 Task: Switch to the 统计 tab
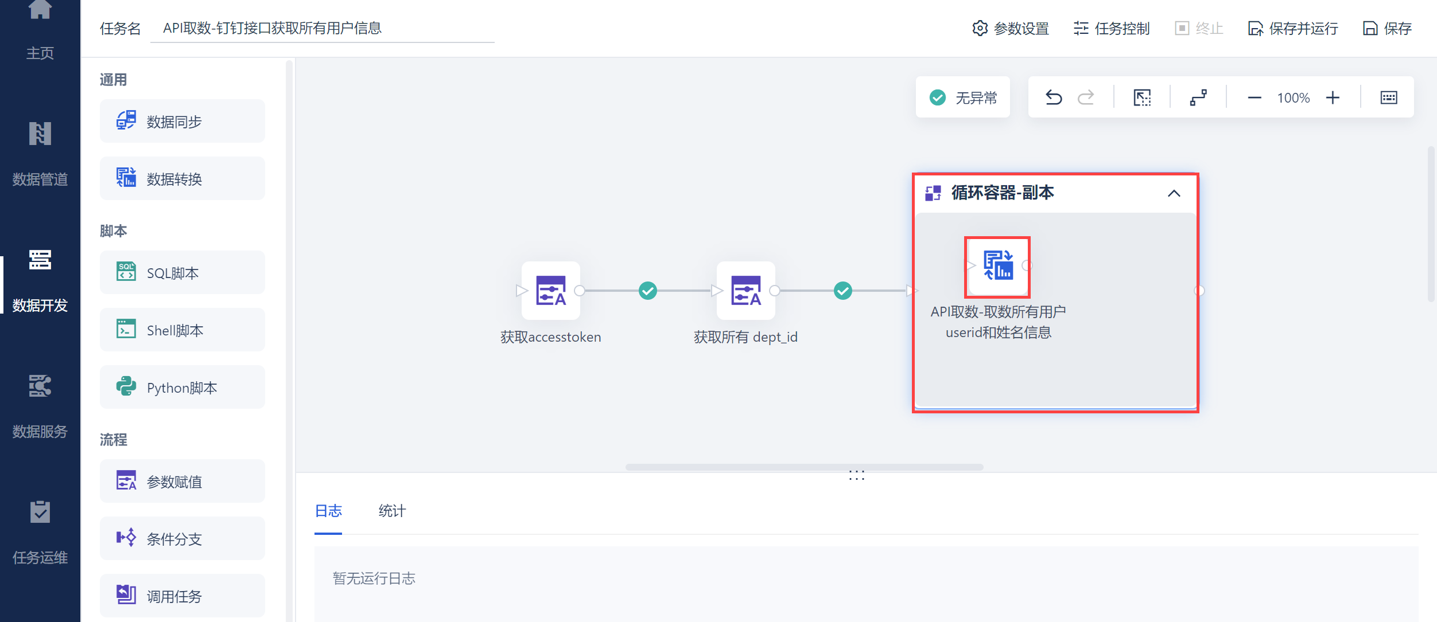coord(392,511)
